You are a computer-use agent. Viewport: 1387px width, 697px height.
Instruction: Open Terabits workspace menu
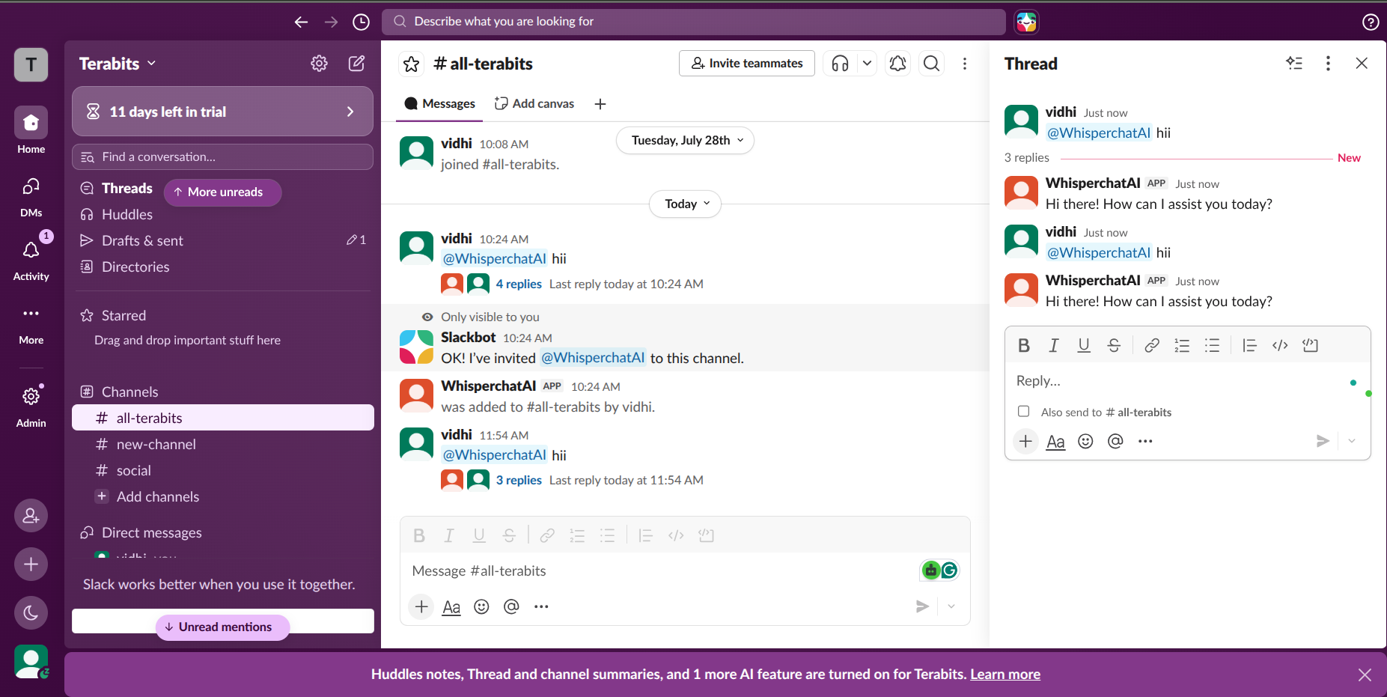(118, 64)
